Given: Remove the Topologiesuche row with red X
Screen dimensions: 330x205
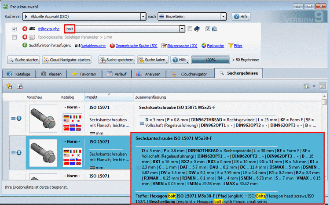Looking at the screenshot, I should click(25, 37).
